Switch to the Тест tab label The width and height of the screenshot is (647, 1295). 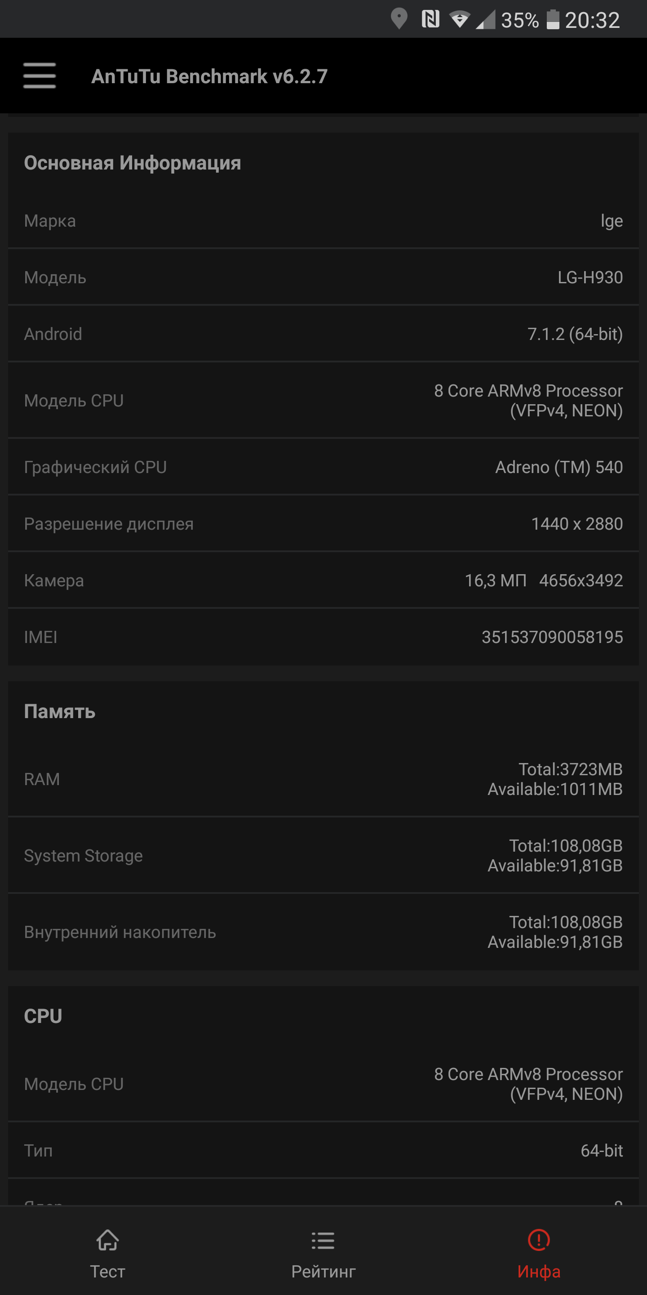click(107, 1271)
